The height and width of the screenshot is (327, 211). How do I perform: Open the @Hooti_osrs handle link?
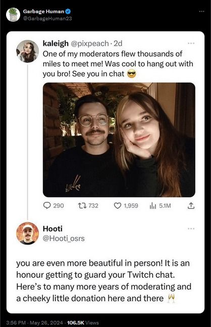point(64,238)
